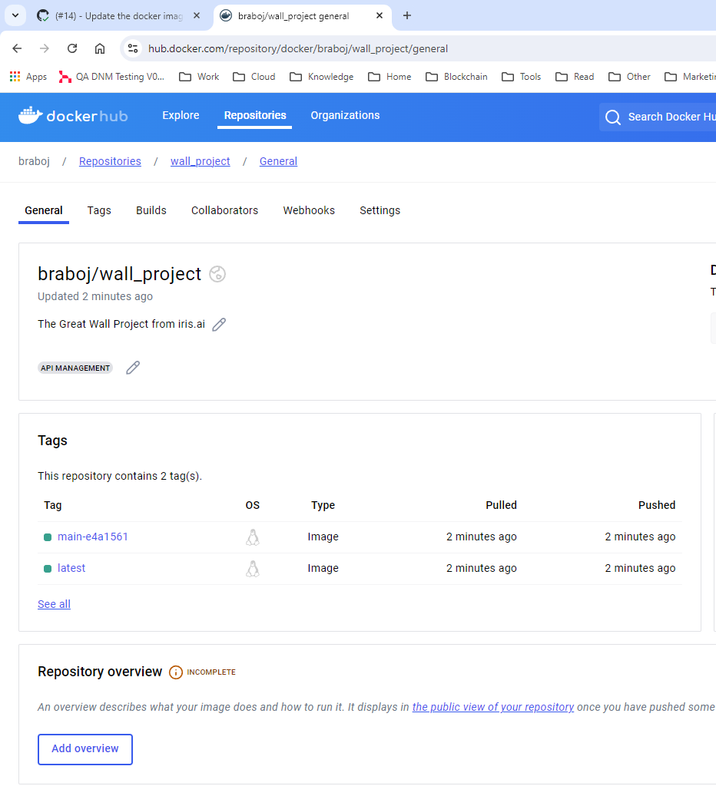This screenshot has height=786, width=716.
Task: Open the public view of your repository link
Action: 493,707
